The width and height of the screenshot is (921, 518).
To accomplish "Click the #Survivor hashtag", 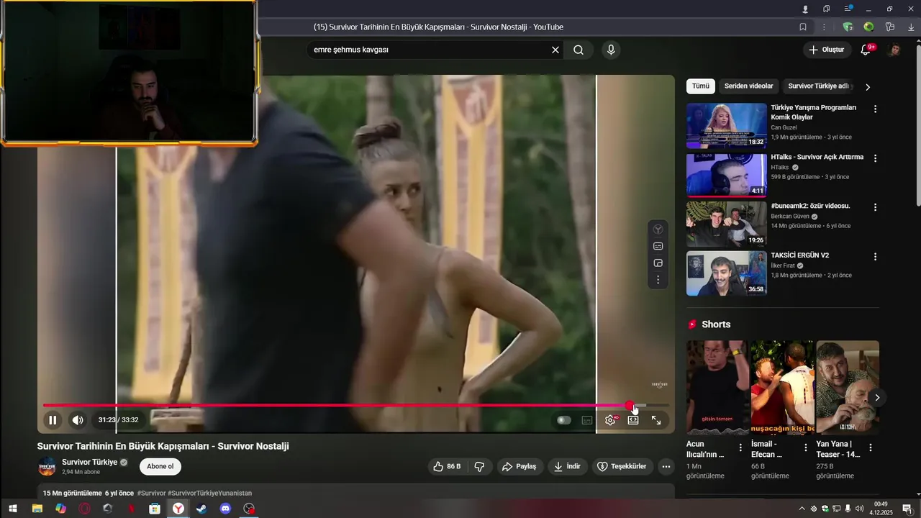I will tap(151, 493).
